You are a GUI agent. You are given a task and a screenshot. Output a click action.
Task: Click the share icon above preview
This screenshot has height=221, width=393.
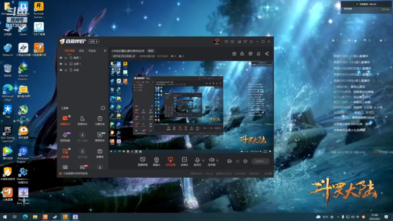coord(267,54)
